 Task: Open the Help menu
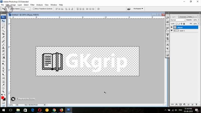pyautogui.click(x=61, y=5)
